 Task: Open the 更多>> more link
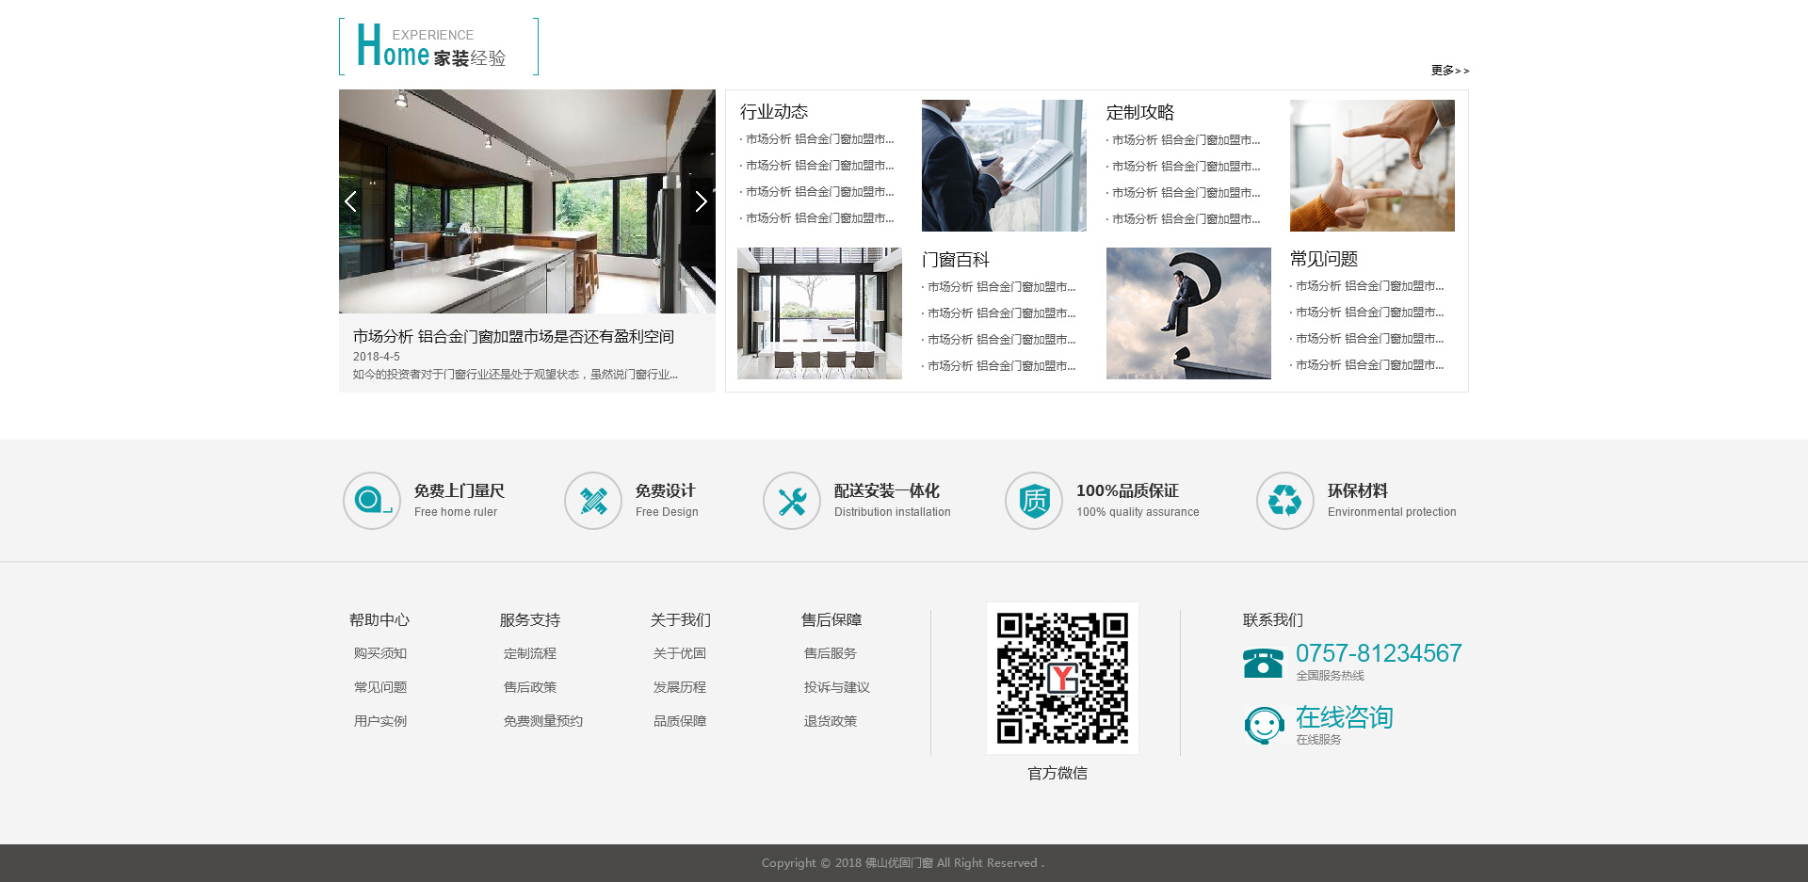click(x=1449, y=71)
